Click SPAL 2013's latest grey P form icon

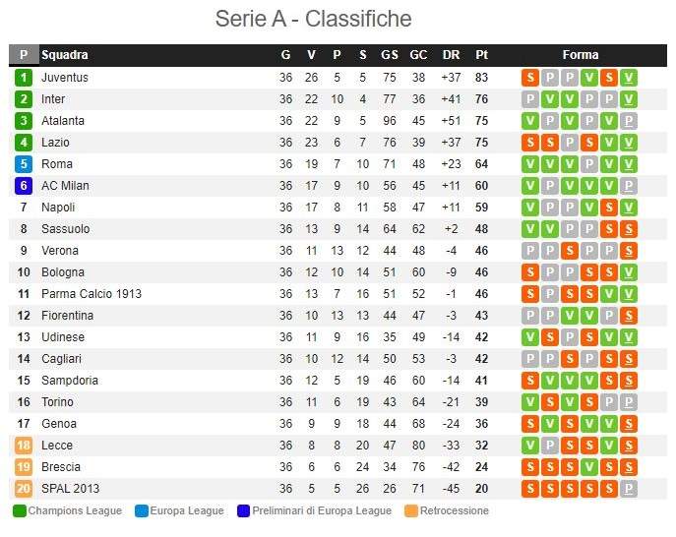(x=629, y=489)
